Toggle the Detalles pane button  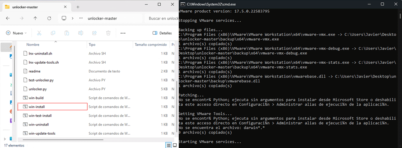tap(162, 33)
